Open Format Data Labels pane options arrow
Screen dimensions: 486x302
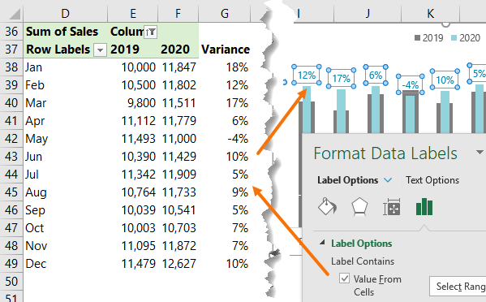coord(480,152)
